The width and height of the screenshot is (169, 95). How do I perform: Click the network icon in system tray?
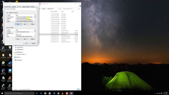pos(157,93)
